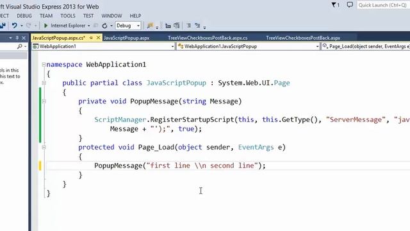This screenshot has height=231, width=410.
Task: Switch to TreeViewCheckboxesPostBack.aspx.cs tab
Action: [x=208, y=38]
